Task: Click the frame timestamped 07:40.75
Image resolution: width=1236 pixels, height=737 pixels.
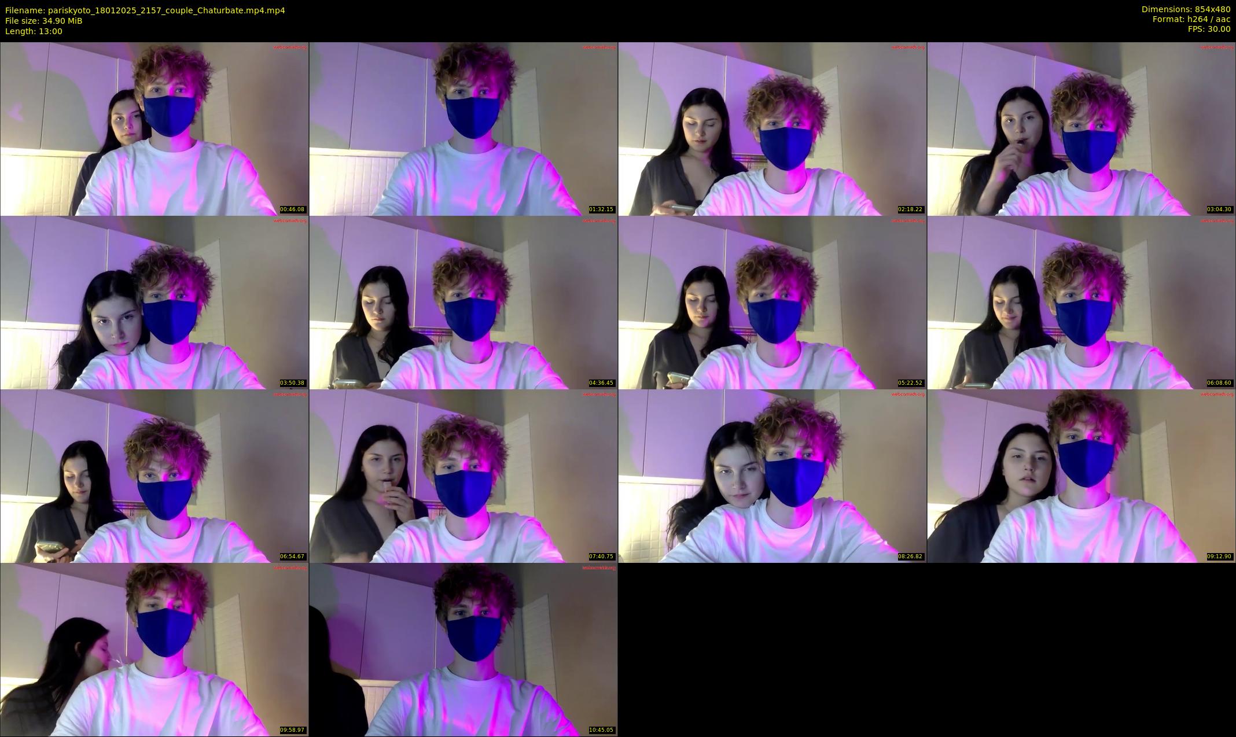Action: click(x=463, y=476)
